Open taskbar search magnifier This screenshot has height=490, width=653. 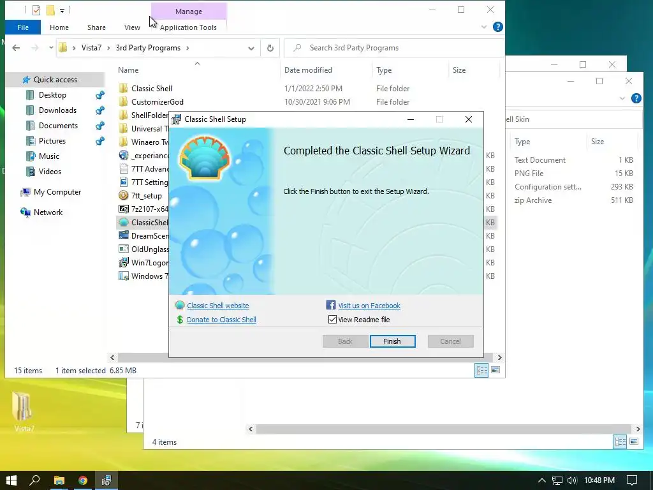(x=35, y=480)
